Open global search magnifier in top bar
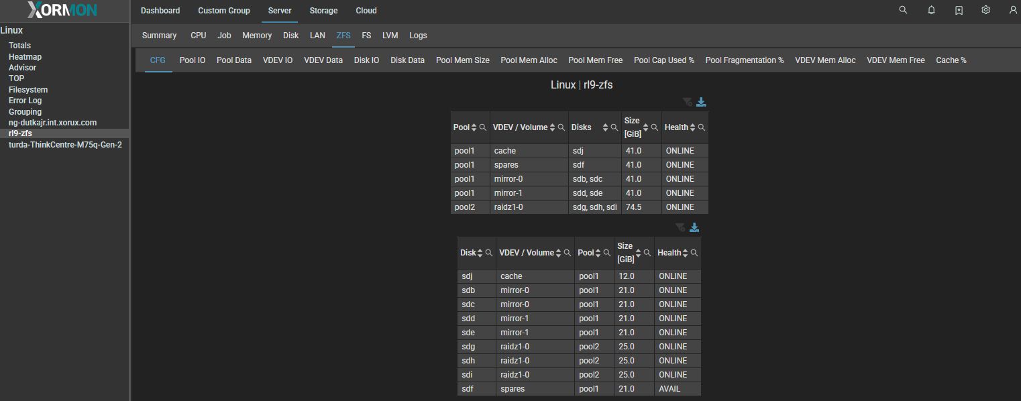The width and height of the screenshot is (1021, 401). pyautogui.click(x=903, y=10)
